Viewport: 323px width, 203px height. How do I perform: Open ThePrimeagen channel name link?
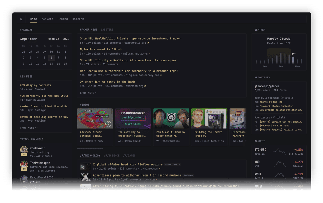pos(40,163)
